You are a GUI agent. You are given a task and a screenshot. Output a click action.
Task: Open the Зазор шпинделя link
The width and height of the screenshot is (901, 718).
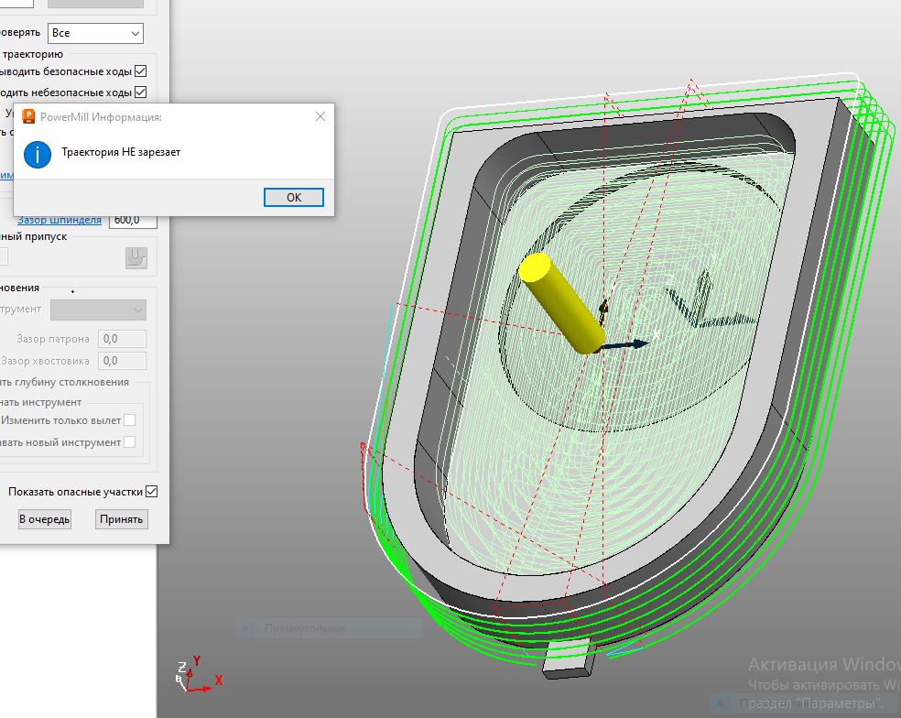pos(60,220)
